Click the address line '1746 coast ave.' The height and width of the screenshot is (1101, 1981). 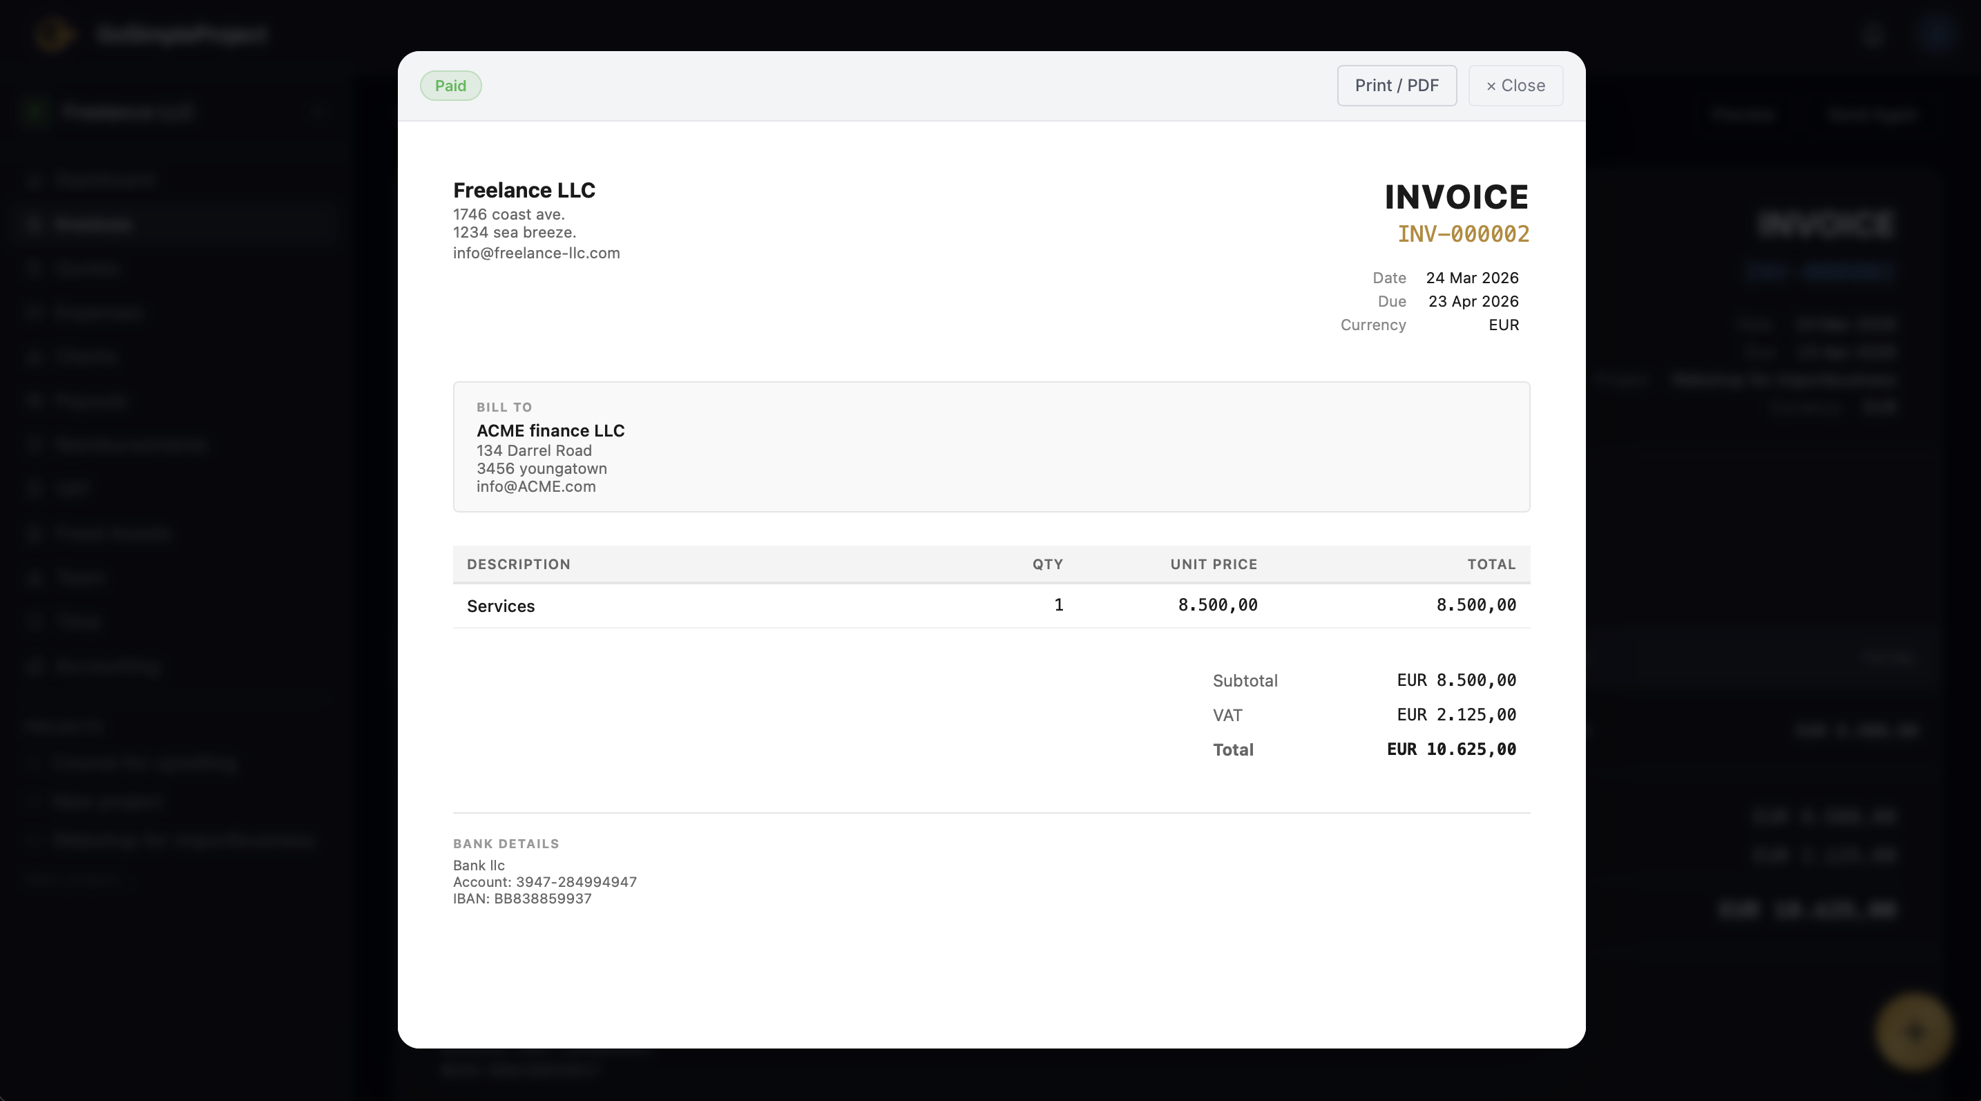(x=509, y=215)
